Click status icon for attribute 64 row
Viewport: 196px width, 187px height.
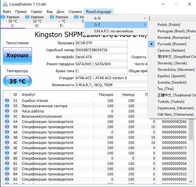(x=7, y=121)
